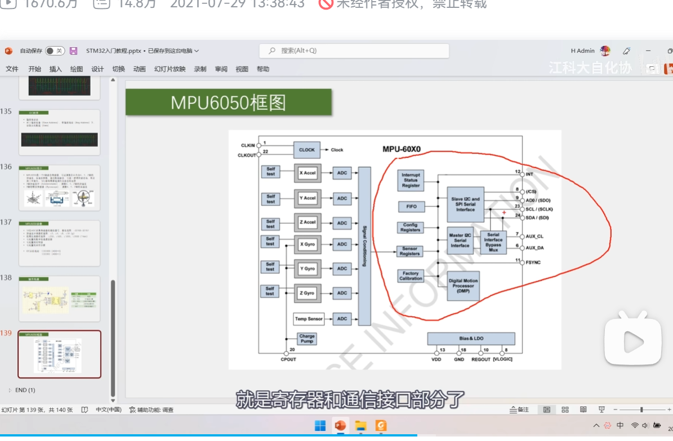
Task: Click the purple Save disk icon
Action: point(73,51)
